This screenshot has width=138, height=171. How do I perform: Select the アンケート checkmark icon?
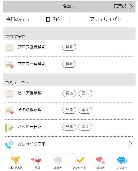point(80,160)
